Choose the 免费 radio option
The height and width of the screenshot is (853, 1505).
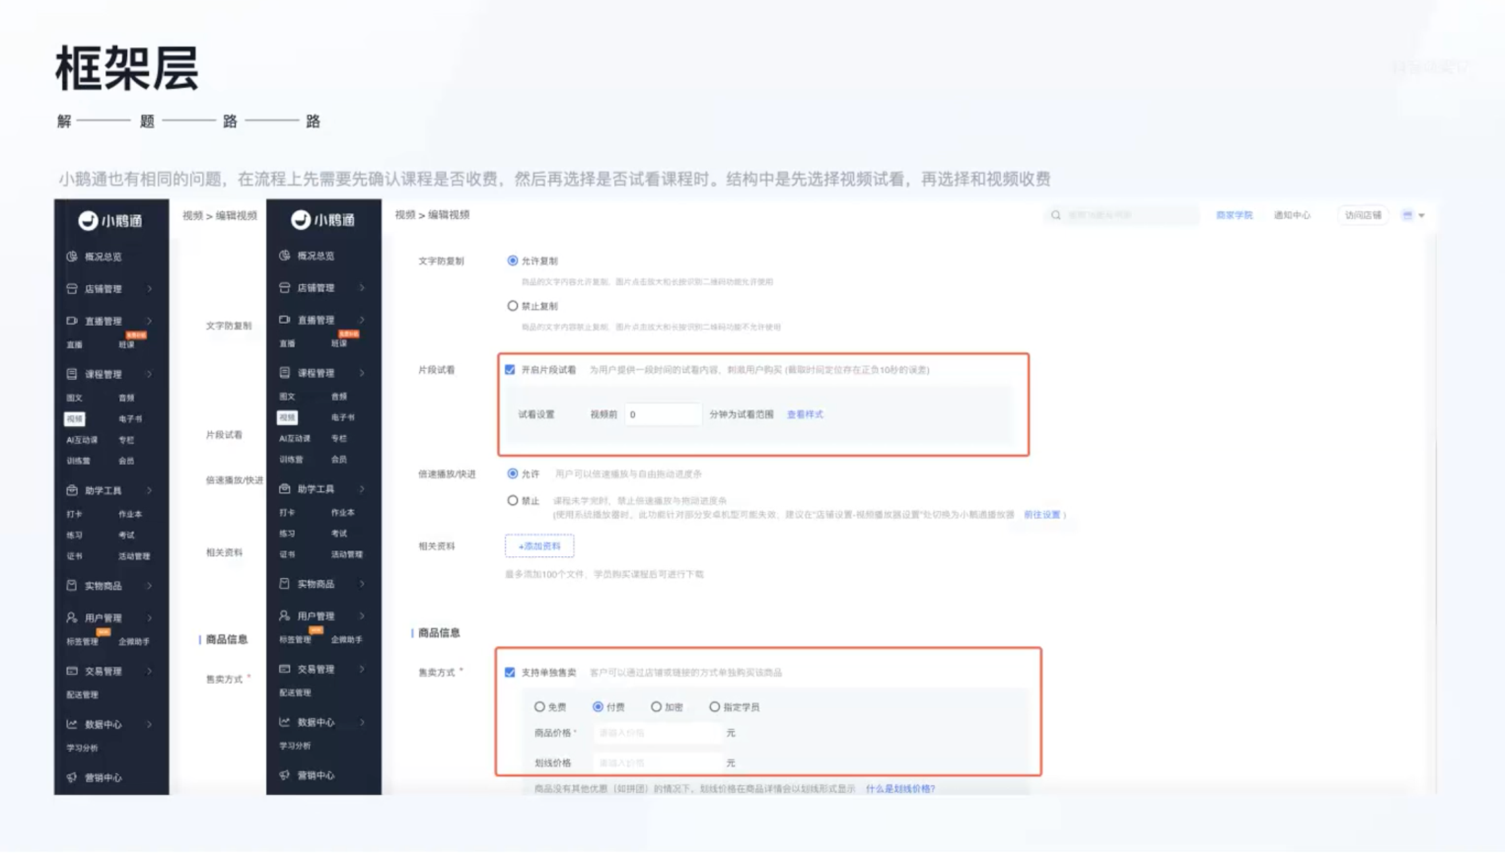point(539,707)
